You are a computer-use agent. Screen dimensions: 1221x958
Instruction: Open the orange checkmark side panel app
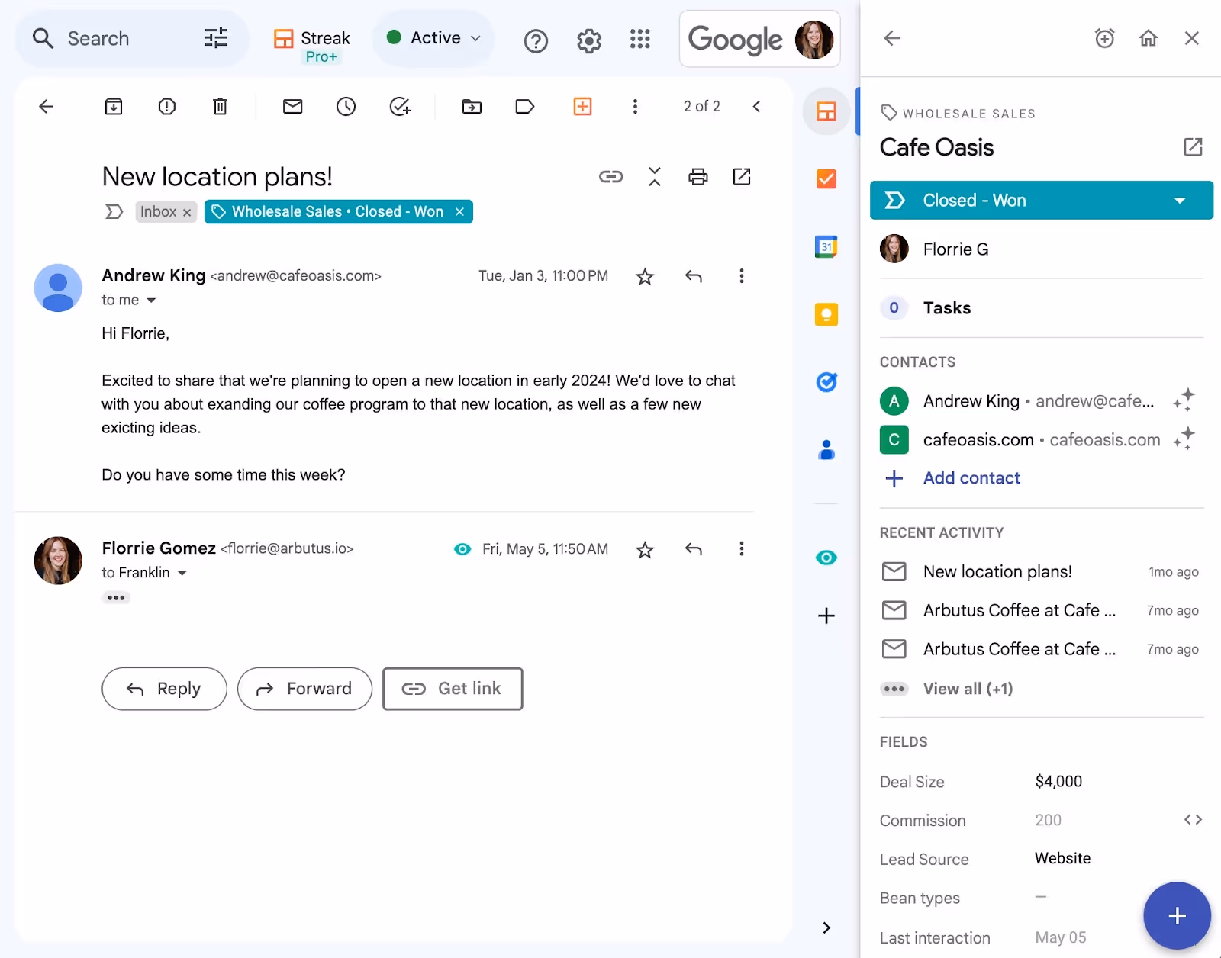point(826,179)
